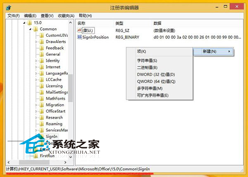Select the SignInPosition value name

[x=95, y=37]
